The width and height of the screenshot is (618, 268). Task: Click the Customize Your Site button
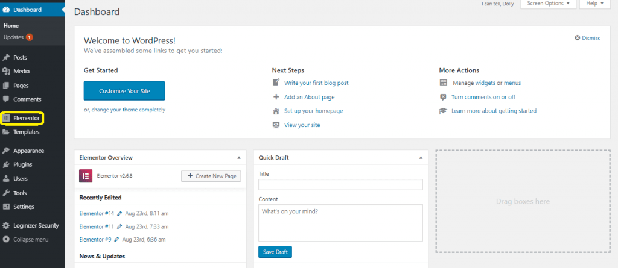tap(124, 91)
